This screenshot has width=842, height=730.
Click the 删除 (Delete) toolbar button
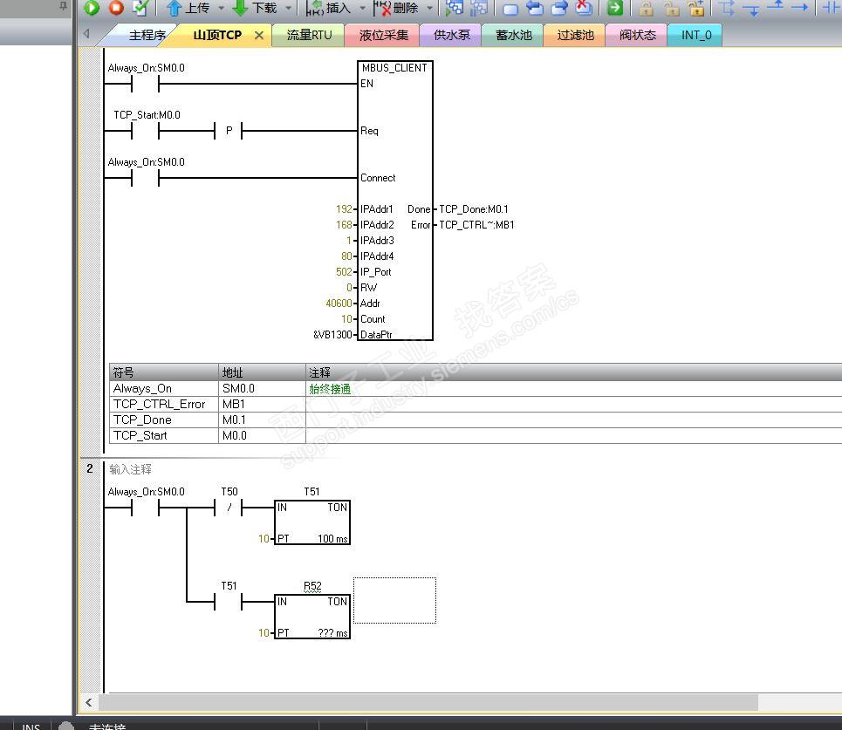click(x=396, y=8)
